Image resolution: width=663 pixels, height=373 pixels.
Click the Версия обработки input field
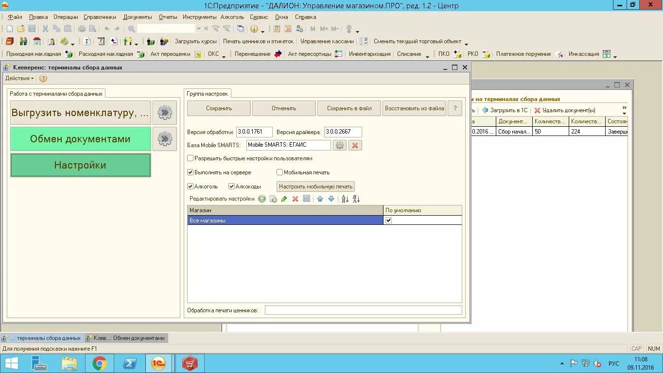[x=254, y=132]
